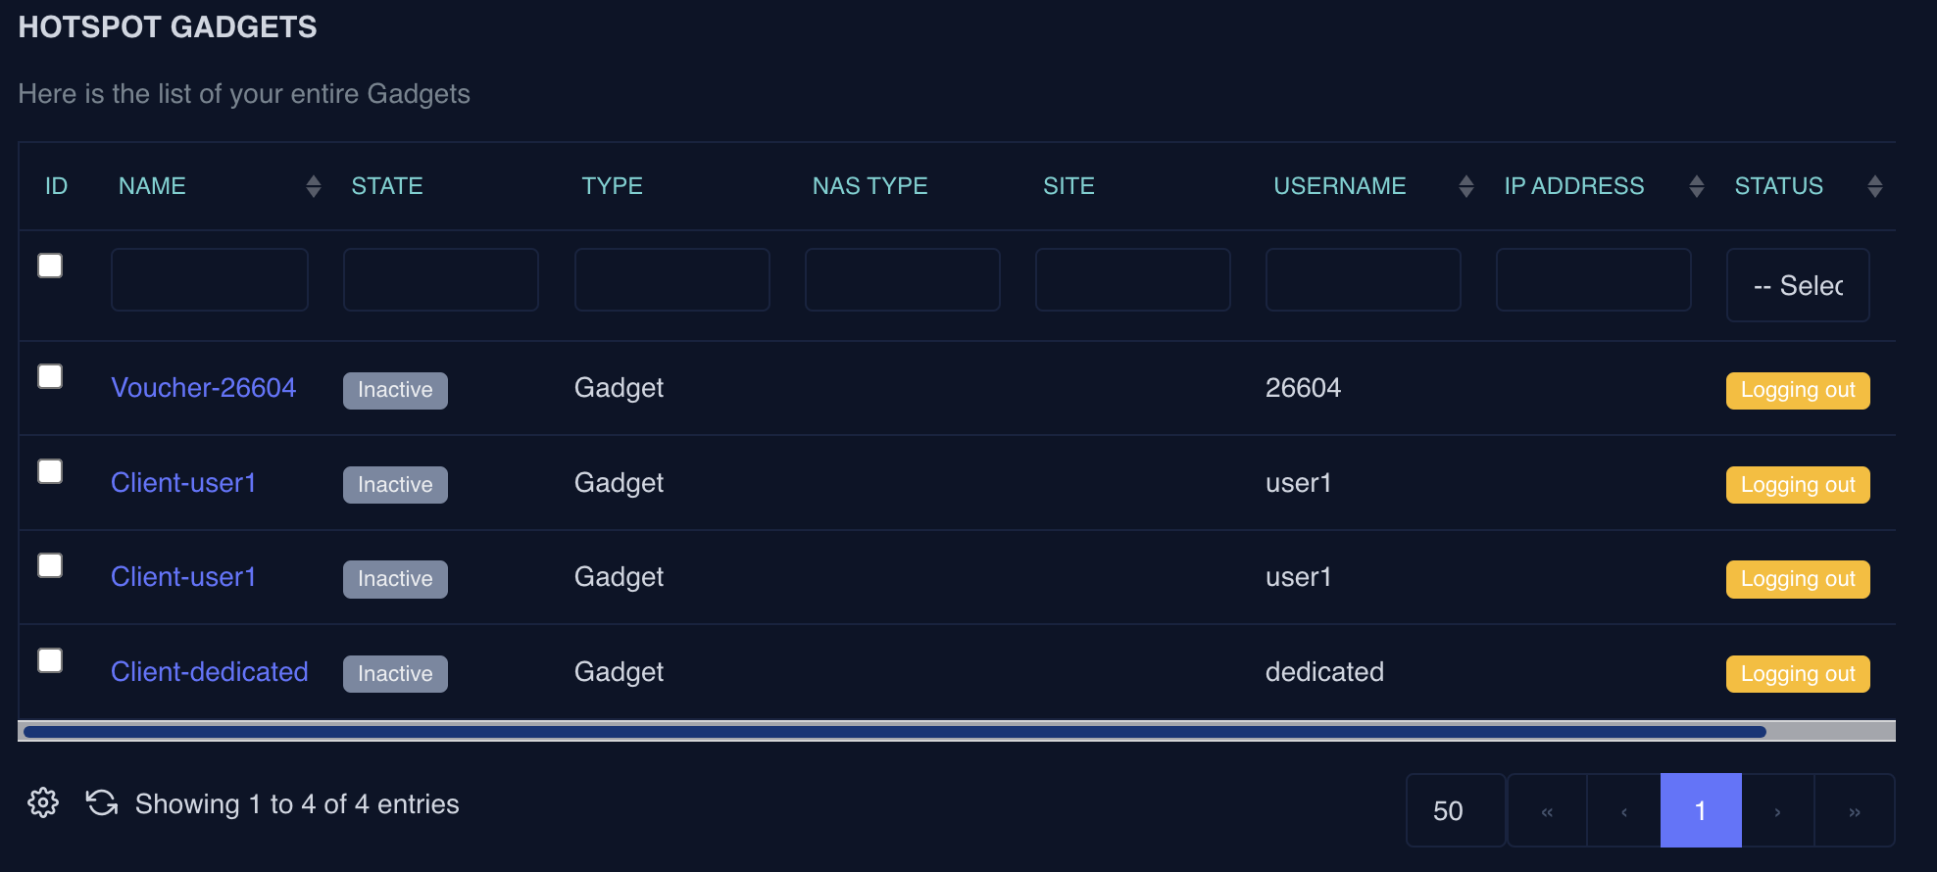
Task: Go to first page arrow
Action: click(x=1547, y=811)
